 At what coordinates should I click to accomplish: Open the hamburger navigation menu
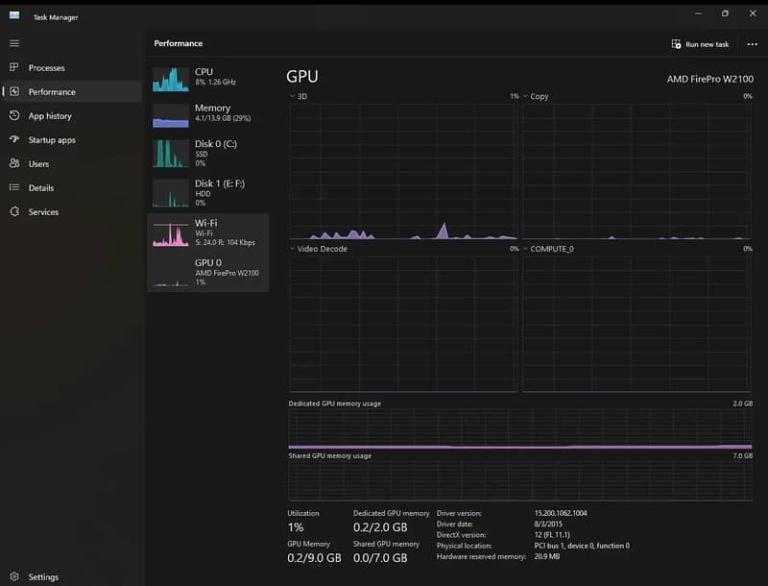[x=14, y=43]
